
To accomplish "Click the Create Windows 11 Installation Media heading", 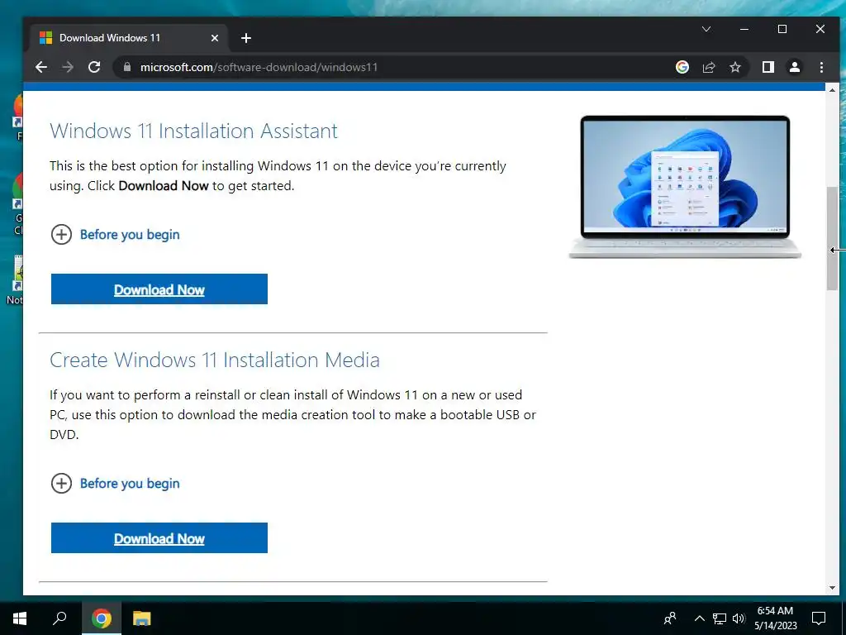I will pyautogui.click(x=215, y=360).
